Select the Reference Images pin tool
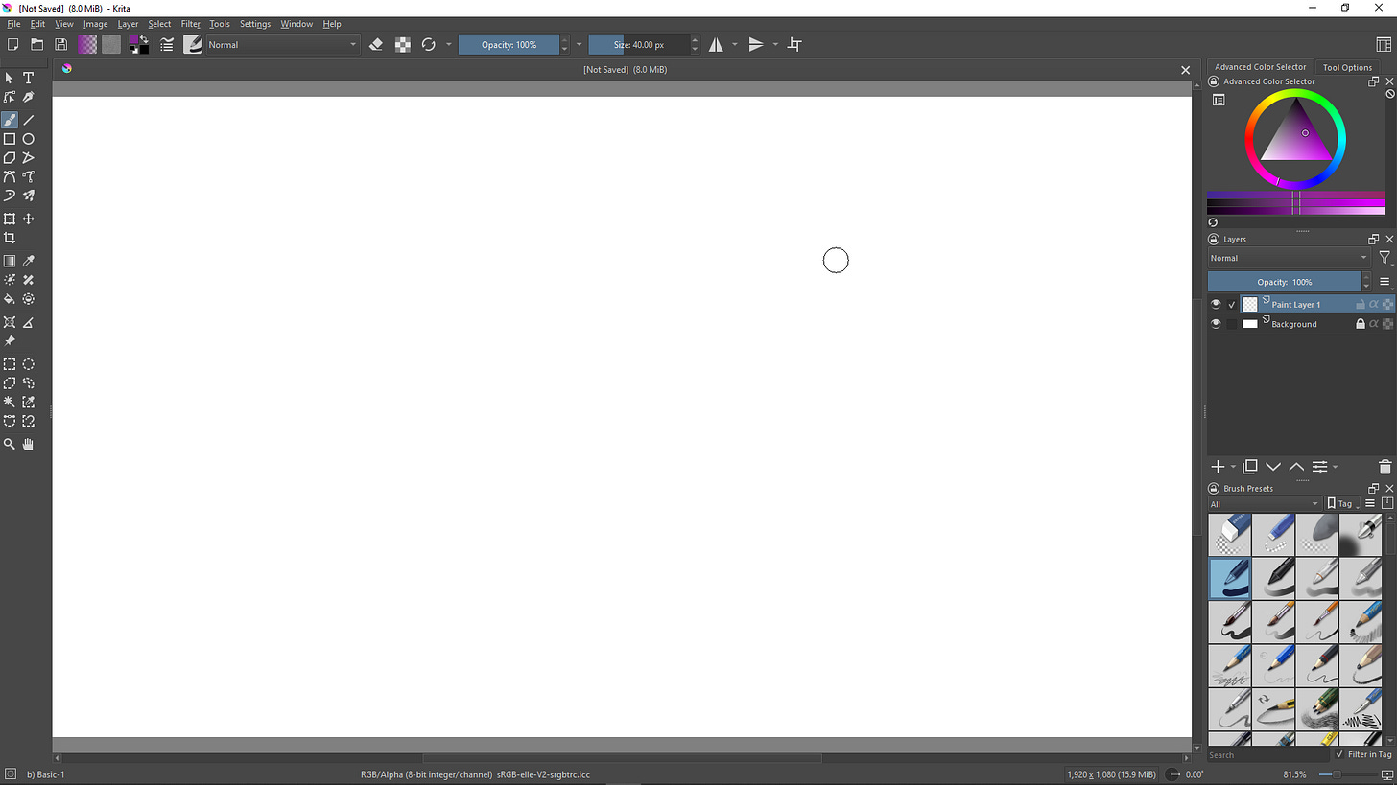 point(10,341)
